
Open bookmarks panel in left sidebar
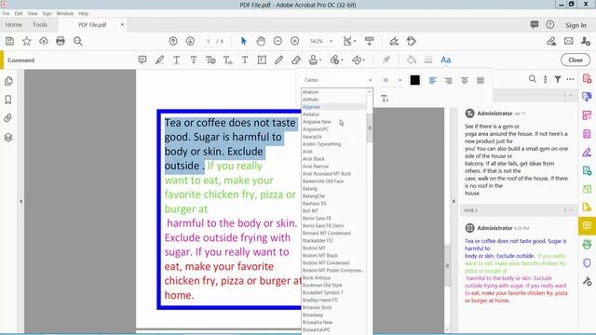8,100
